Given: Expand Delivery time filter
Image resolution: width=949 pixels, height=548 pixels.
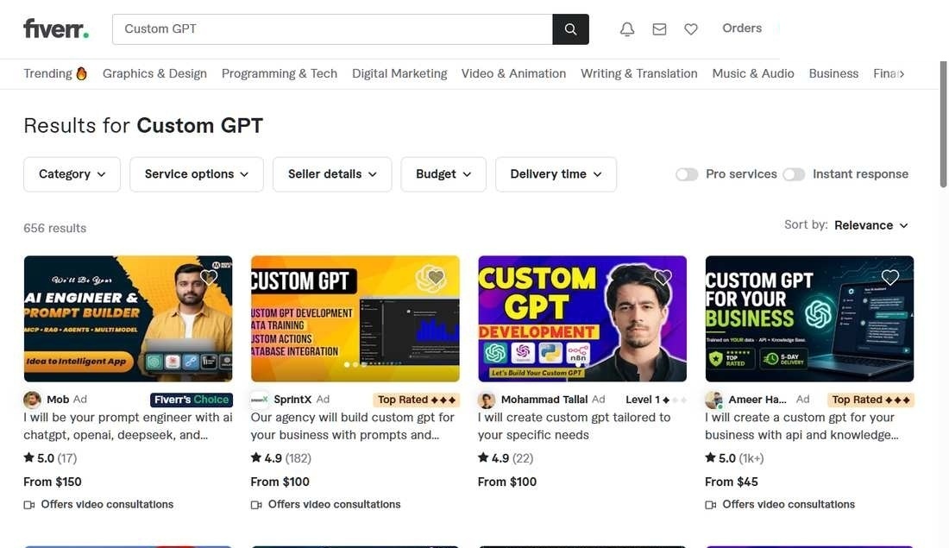Looking at the screenshot, I should click(x=556, y=174).
